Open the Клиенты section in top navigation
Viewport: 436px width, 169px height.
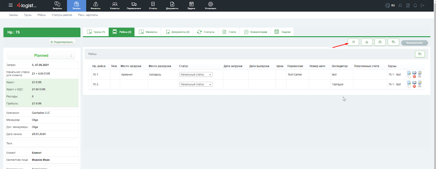click(x=115, y=6)
